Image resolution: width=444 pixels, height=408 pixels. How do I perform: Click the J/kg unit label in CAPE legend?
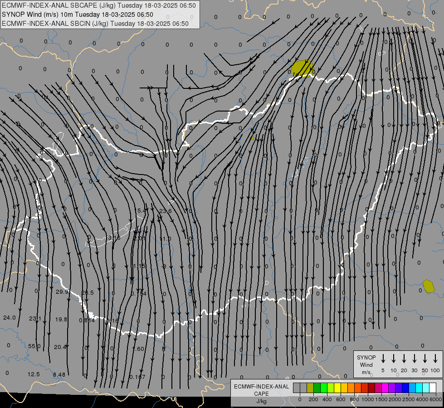coord(261,401)
